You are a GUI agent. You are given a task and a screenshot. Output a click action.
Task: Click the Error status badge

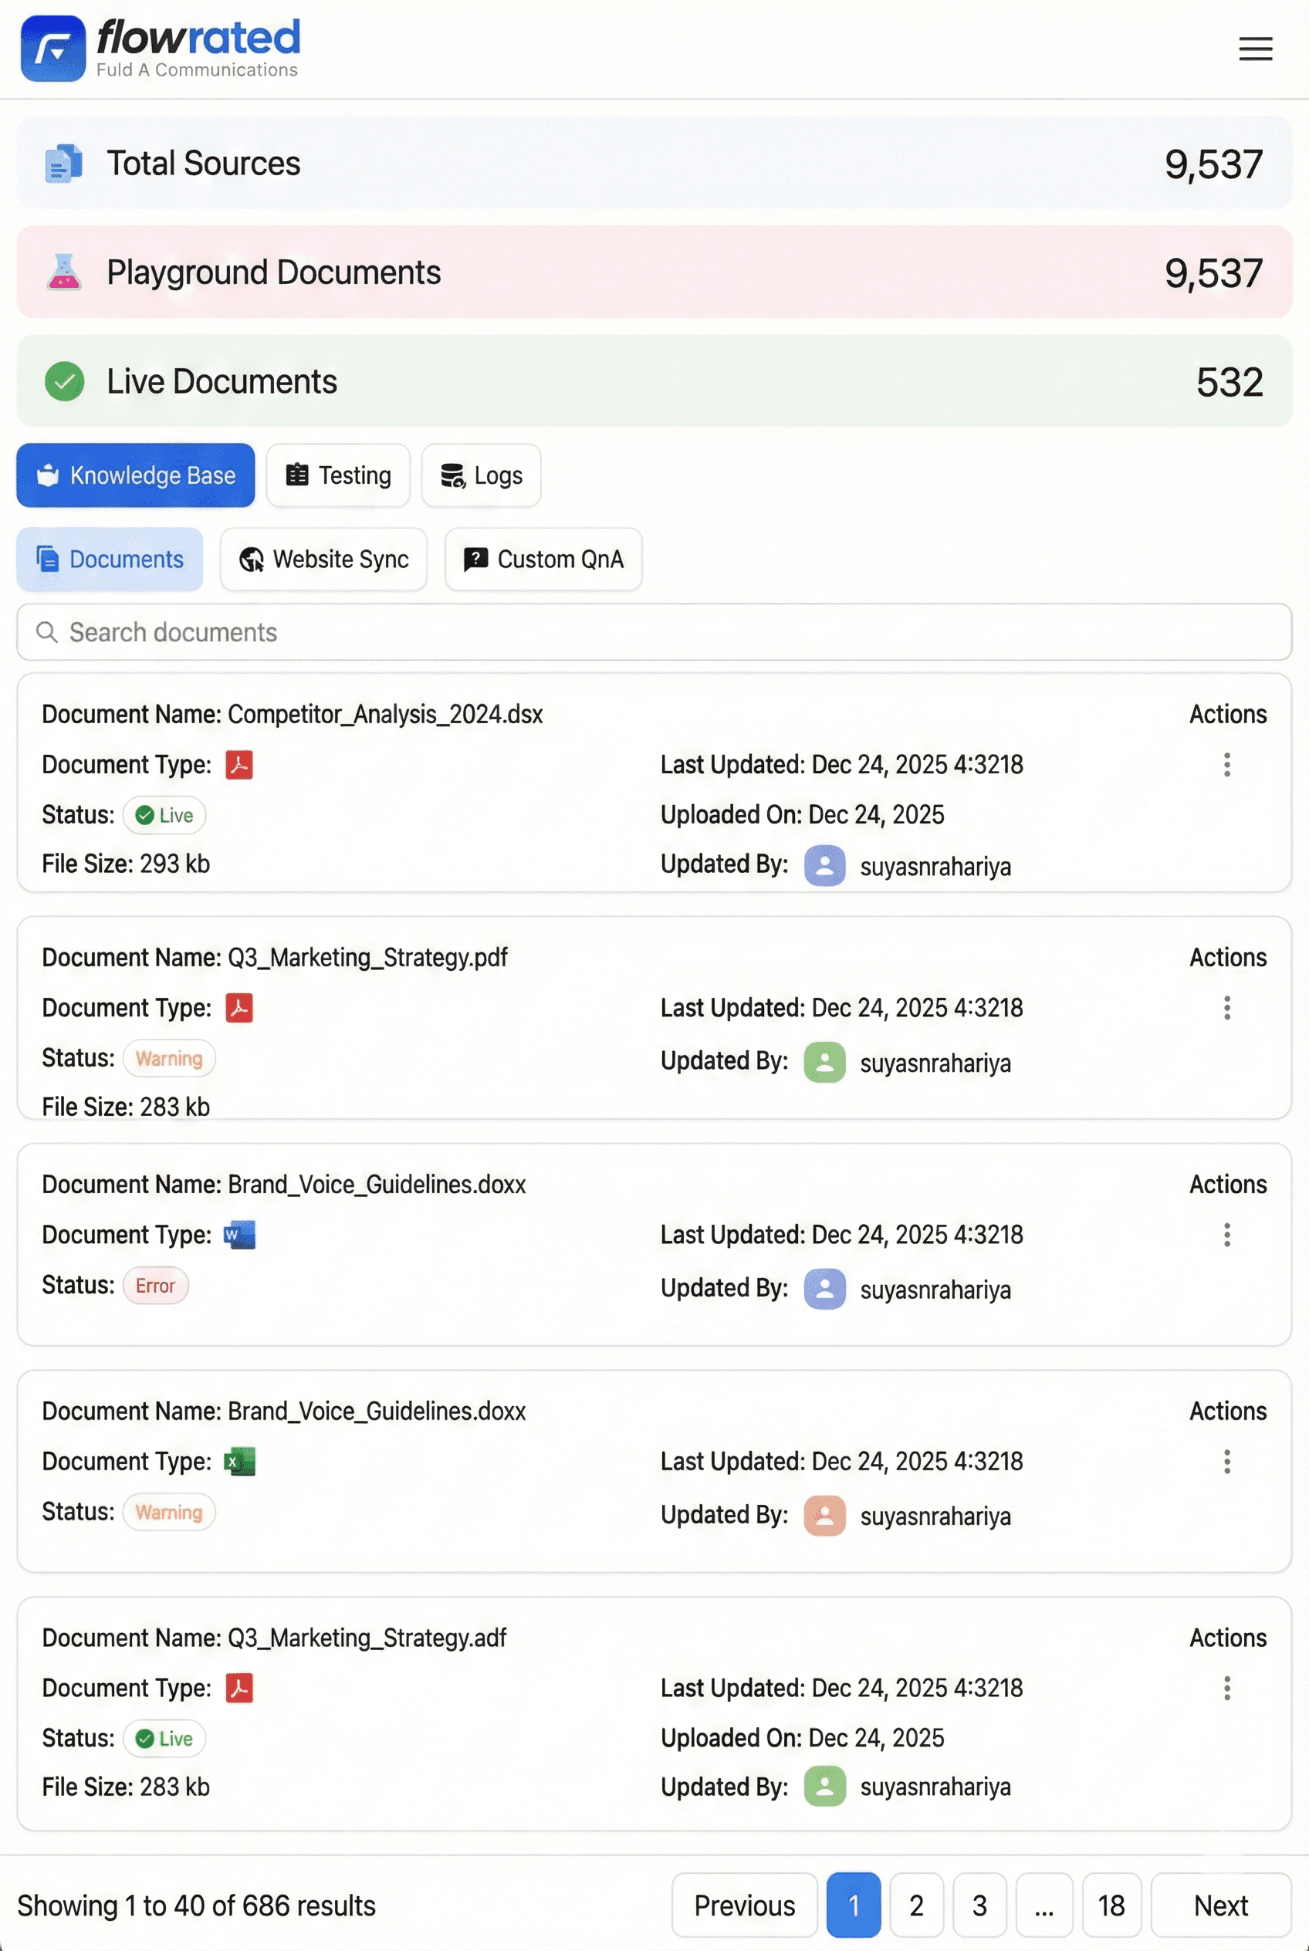pyautogui.click(x=156, y=1285)
